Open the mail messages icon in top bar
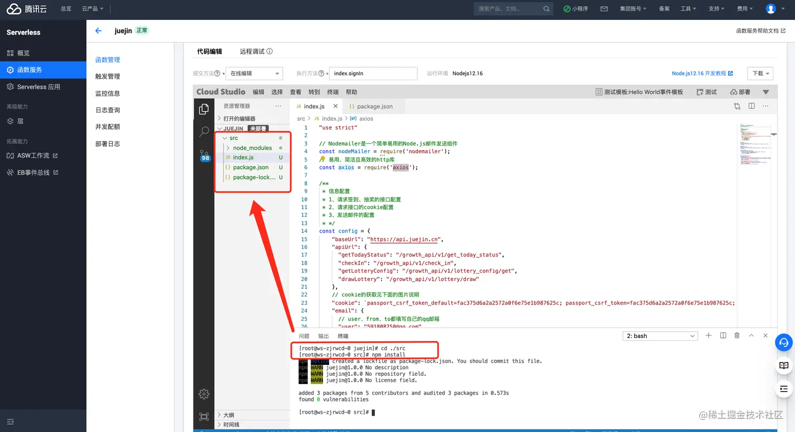 click(604, 9)
